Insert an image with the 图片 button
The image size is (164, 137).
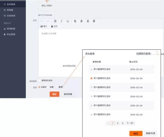[44, 26]
